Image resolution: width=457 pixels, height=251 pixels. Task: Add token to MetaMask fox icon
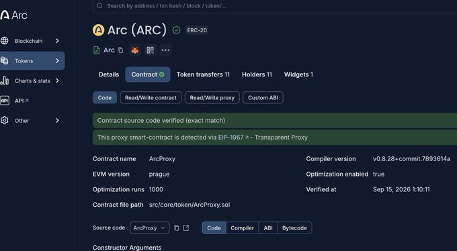click(134, 50)
